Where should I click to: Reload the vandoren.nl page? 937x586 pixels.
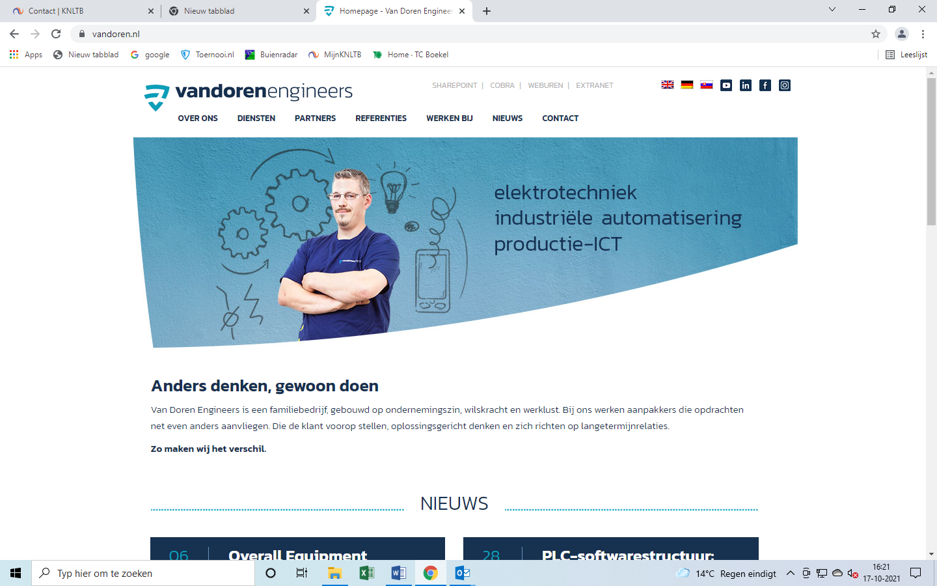(x=56, y=34)
